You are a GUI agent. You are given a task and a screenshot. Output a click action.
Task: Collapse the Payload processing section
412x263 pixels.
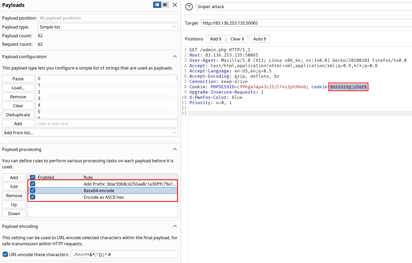pos(175,149)
